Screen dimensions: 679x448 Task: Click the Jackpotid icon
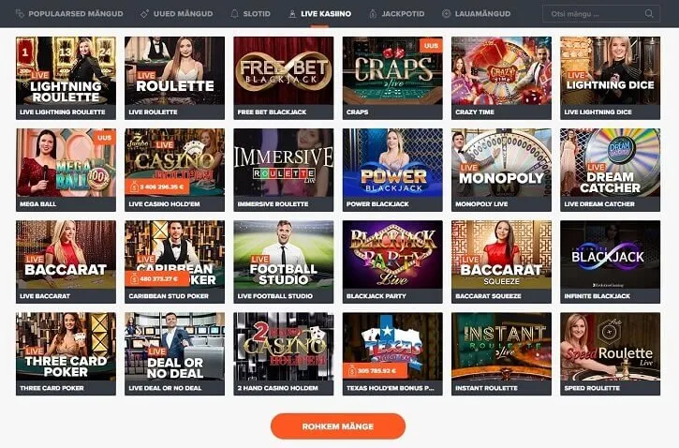pyautogui.click(x=373, y=13)
